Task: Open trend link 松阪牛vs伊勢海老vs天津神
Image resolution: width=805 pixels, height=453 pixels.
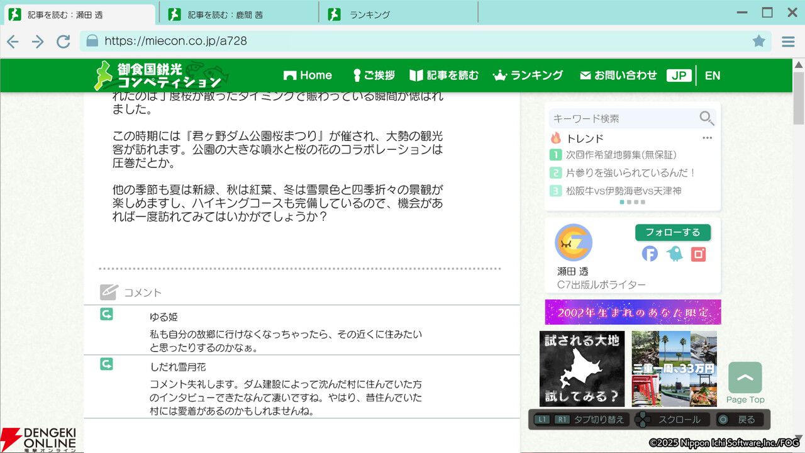Action: (623, 191)
